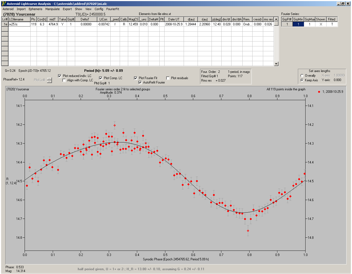352x274 pixels.
Task: Select the Overally axes radio button
Action: [x=302, y=76]
